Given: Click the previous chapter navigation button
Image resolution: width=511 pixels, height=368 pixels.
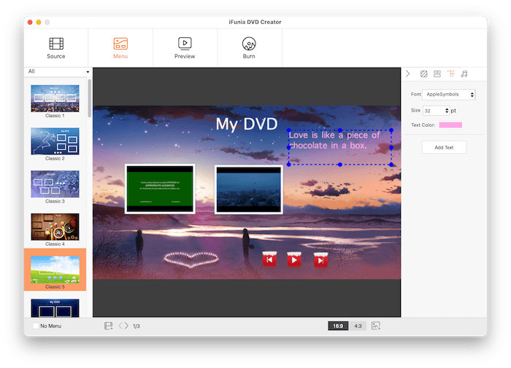Looking at the screenshot, I should tap(269, 259).
